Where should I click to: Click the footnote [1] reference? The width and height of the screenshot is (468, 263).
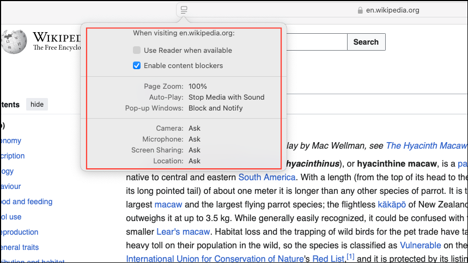click(350, 256)
